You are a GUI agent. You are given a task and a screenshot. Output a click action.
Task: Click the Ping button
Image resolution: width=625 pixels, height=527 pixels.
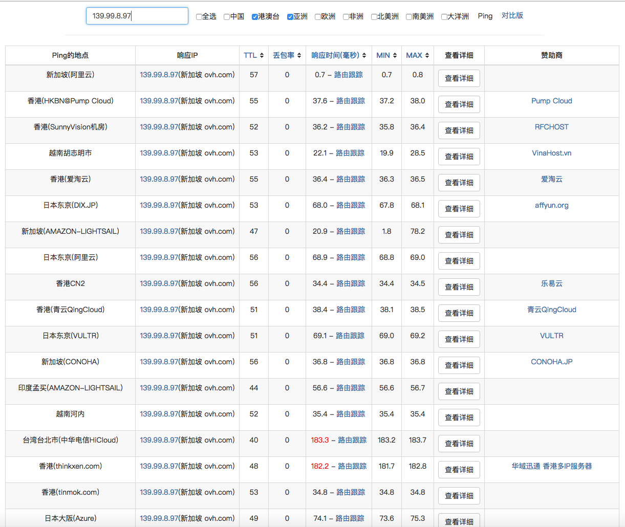click(x=485, y=16)
